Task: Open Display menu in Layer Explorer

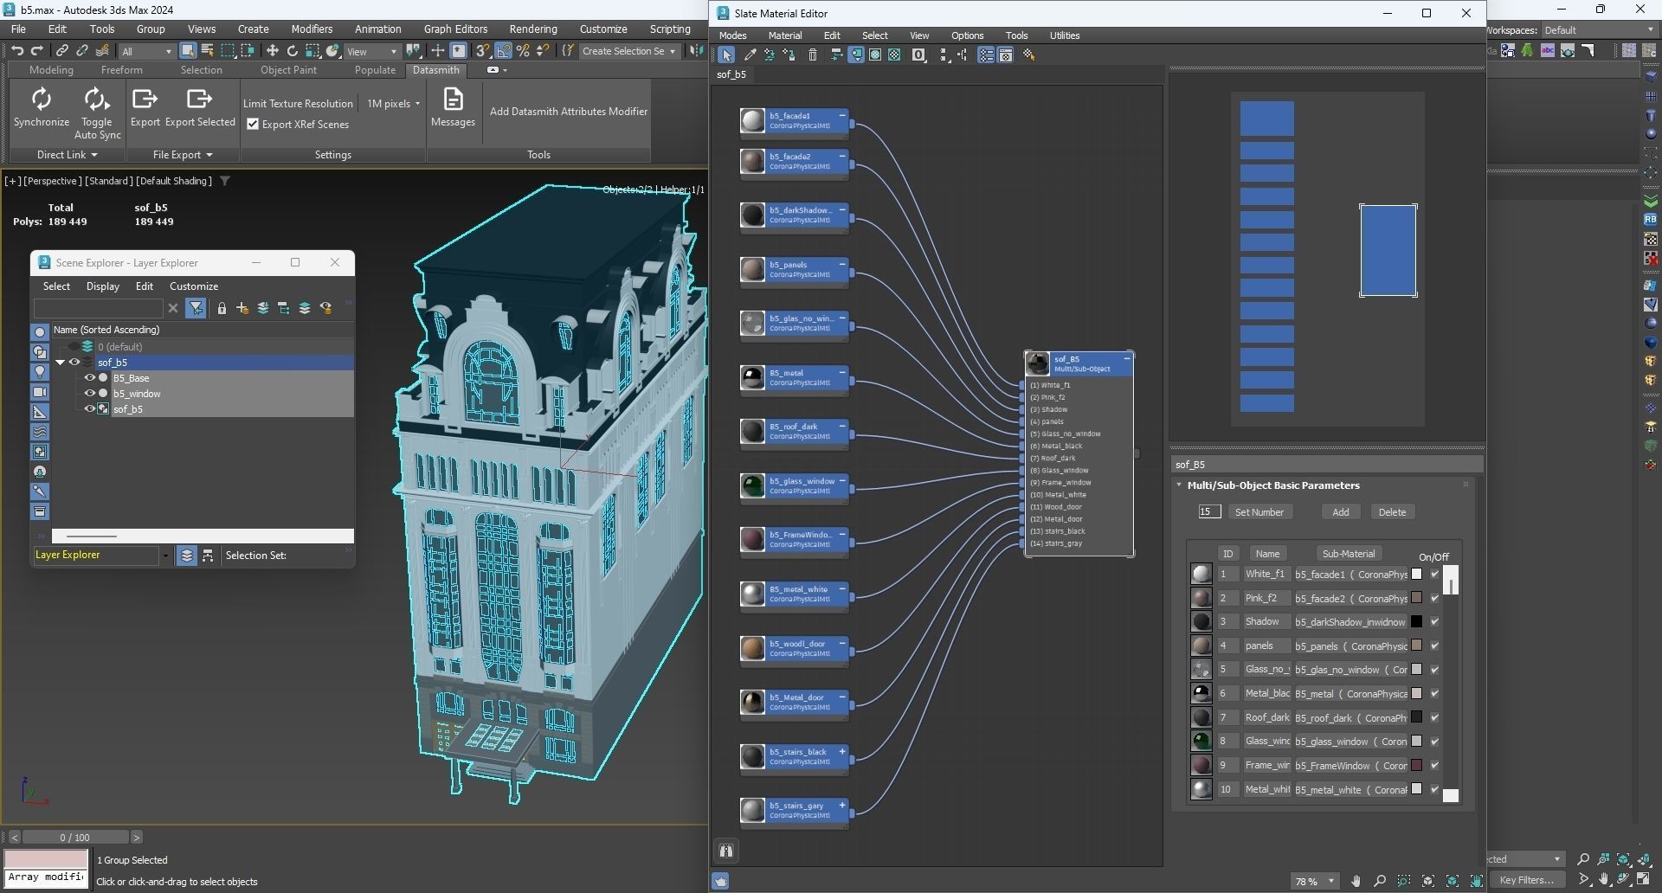Action: [x=102, y=286]
